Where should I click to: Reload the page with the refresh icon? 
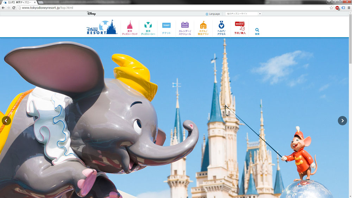(14, 8)
